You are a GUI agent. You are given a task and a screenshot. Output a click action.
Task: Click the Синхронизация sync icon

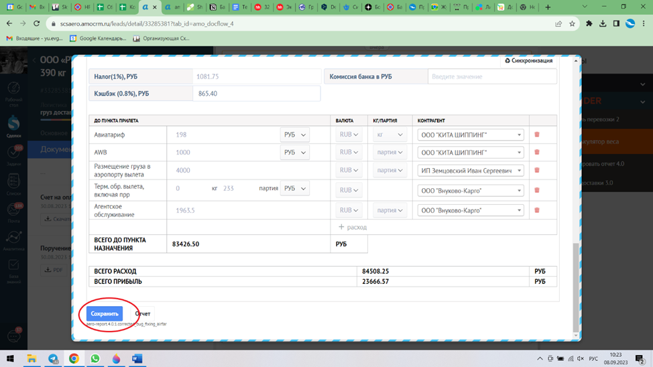pos(508,61)
